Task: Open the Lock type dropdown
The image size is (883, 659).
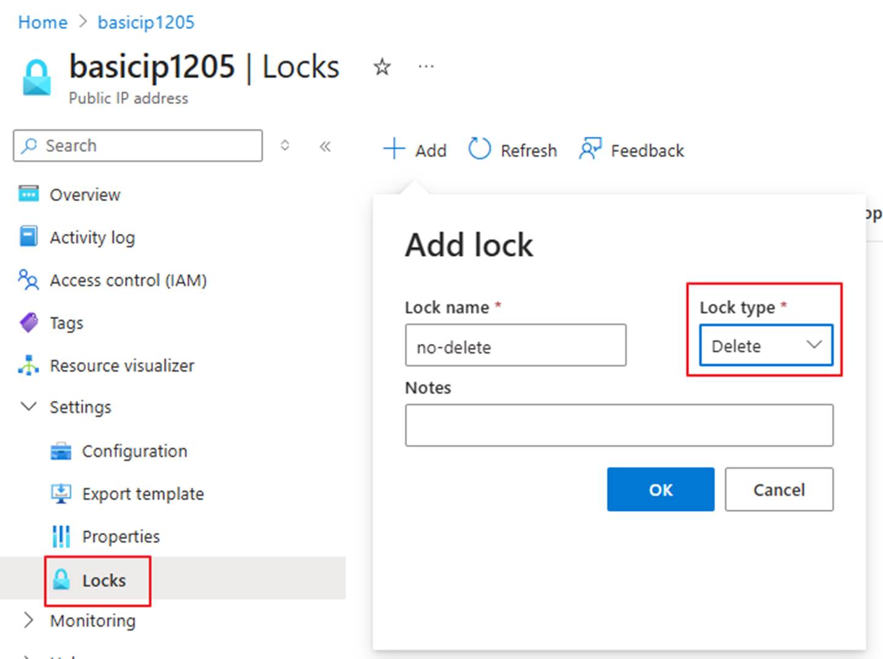Action: tap(766, 346)
